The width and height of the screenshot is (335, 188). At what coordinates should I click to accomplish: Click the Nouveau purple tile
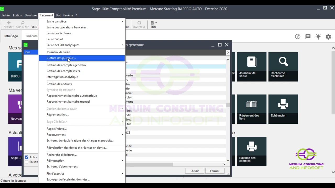(15, 109)
